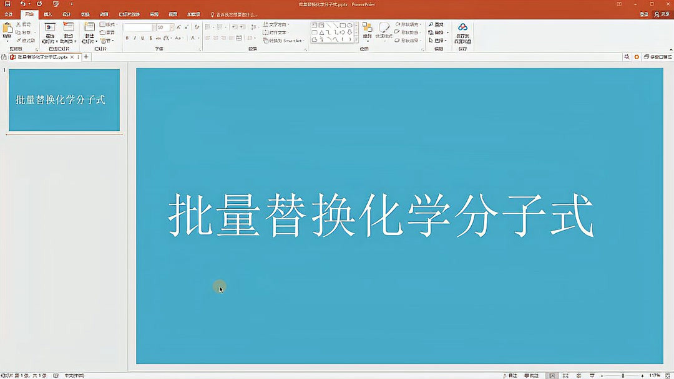Toggle underline formatting
674x379 pixels.
[x=143, y=37]
